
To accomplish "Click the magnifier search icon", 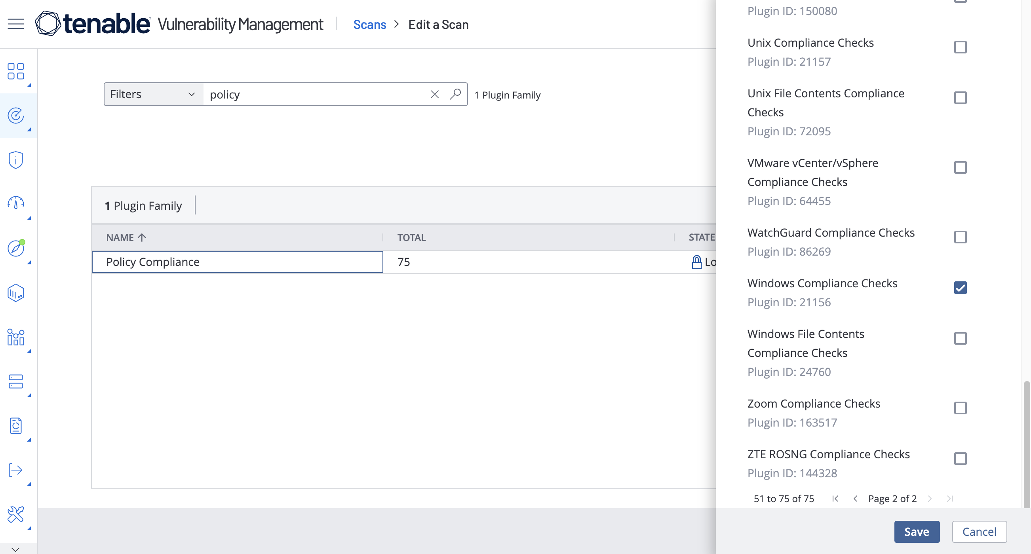I will click(455, 95).
